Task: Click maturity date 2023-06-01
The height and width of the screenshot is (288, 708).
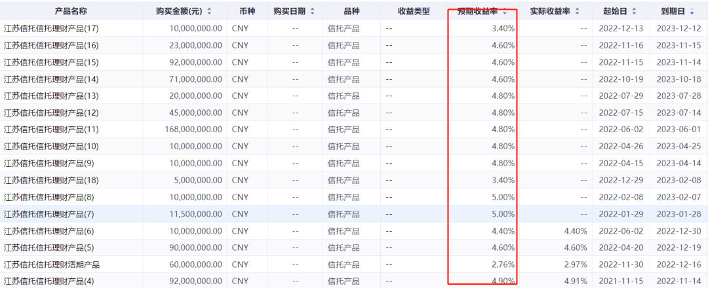Action: [678, 130]
